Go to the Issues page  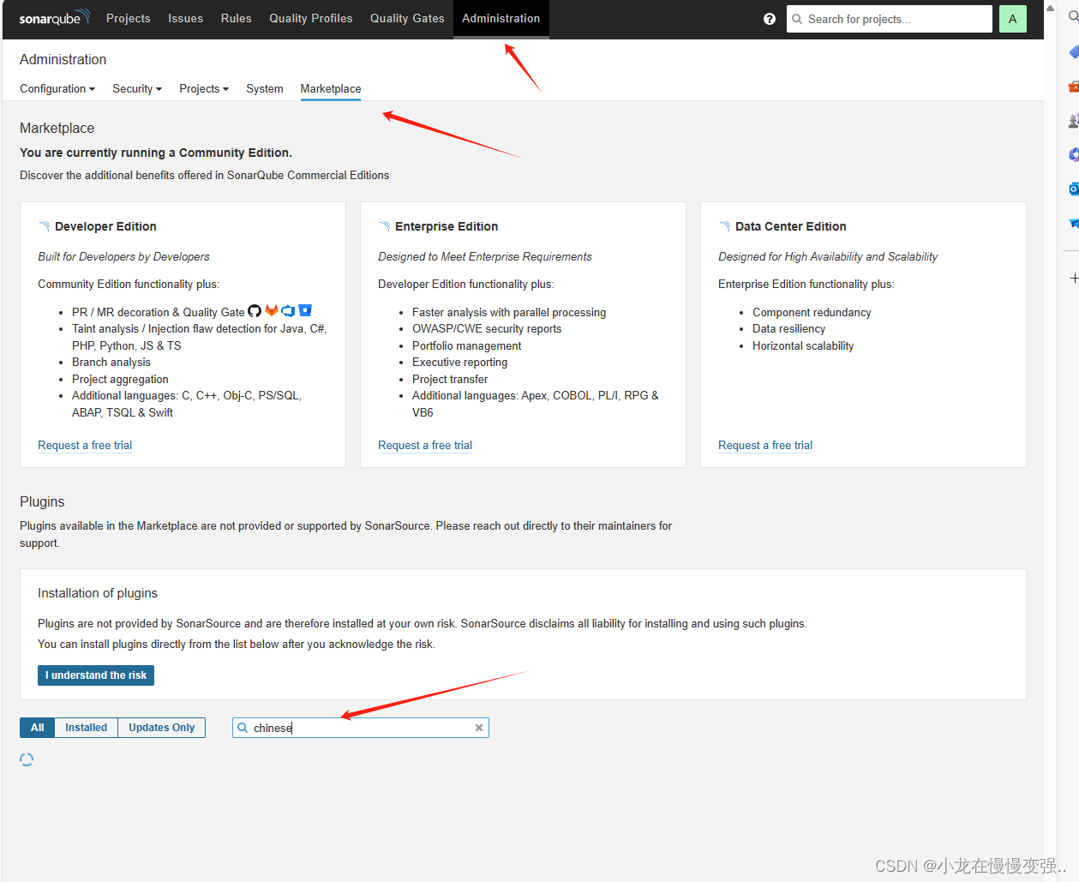pyautogui.click(x=186, y=19)
